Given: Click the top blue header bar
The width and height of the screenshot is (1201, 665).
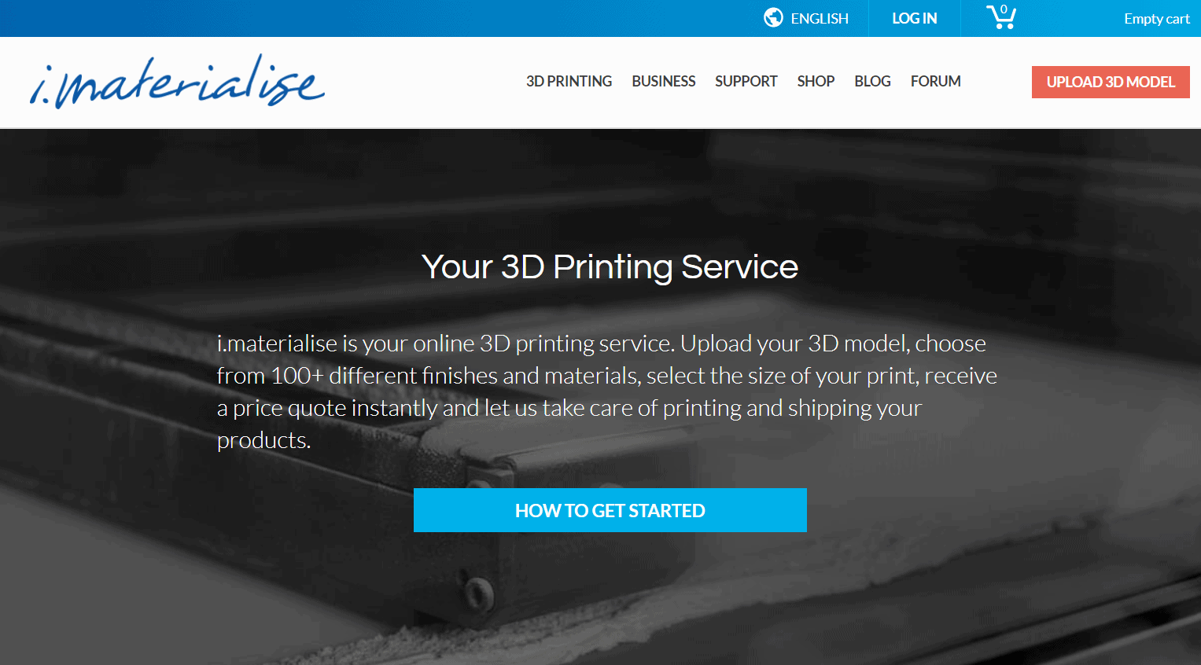Looking at the screenshot, I should pyautogui.click(x=378, y=18).
